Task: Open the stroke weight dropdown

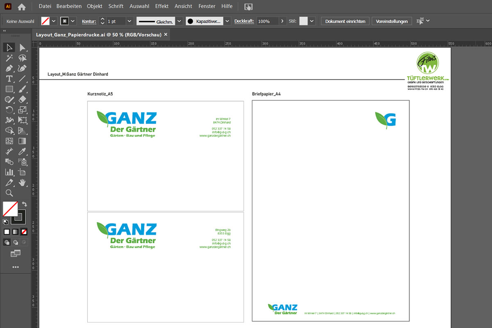Action: [x=129, y=21]
